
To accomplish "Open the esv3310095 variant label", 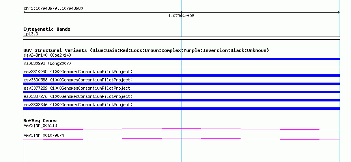I will (x=78, y=72).
